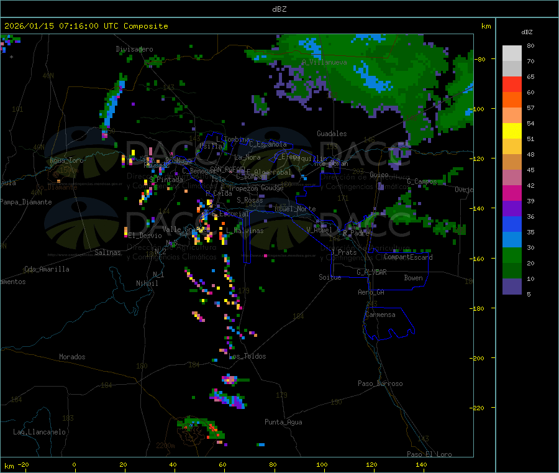Click the Nihuil label

click(147, 283)
